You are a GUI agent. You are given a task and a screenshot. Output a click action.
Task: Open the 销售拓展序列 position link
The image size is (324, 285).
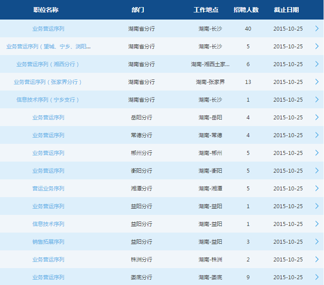[48, 241]
